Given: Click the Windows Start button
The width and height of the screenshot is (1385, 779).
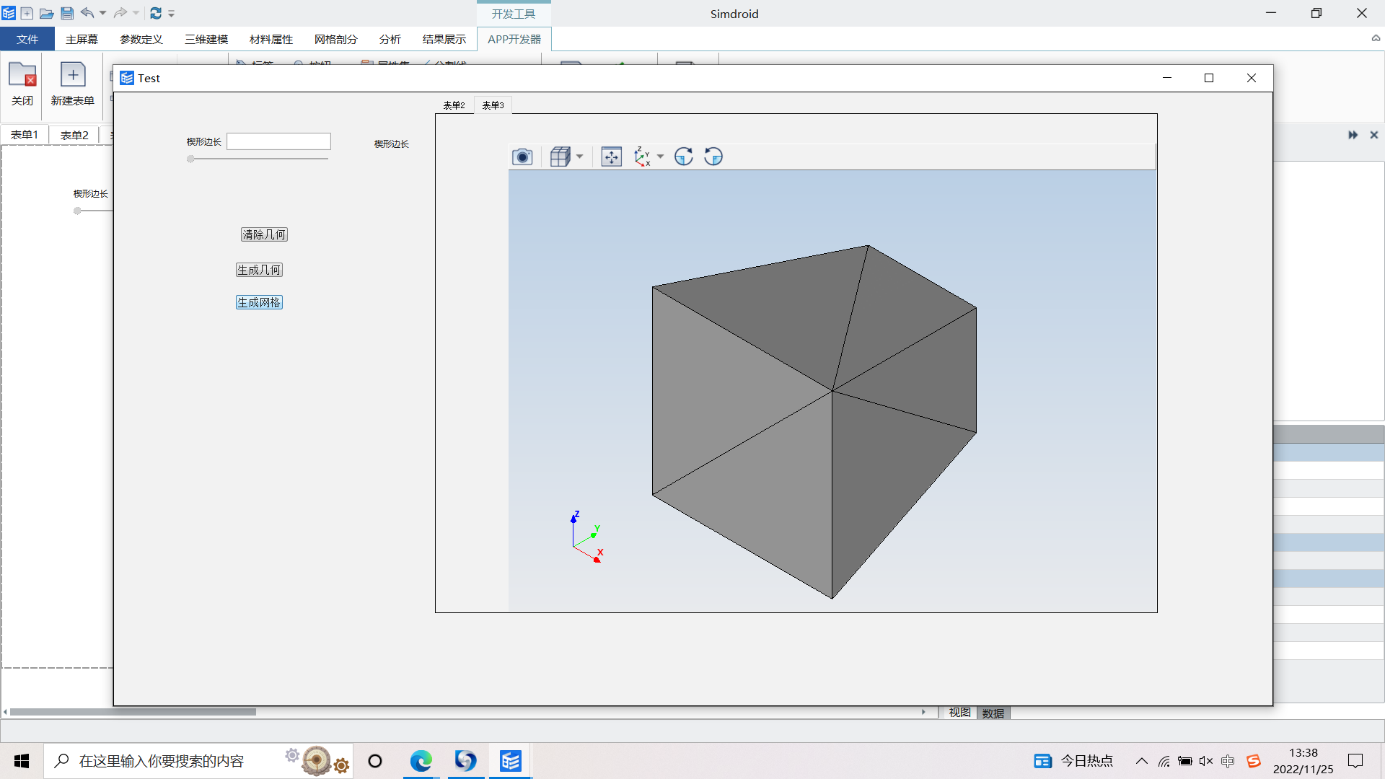Looking at the screenshot, I should coord(22,761).
